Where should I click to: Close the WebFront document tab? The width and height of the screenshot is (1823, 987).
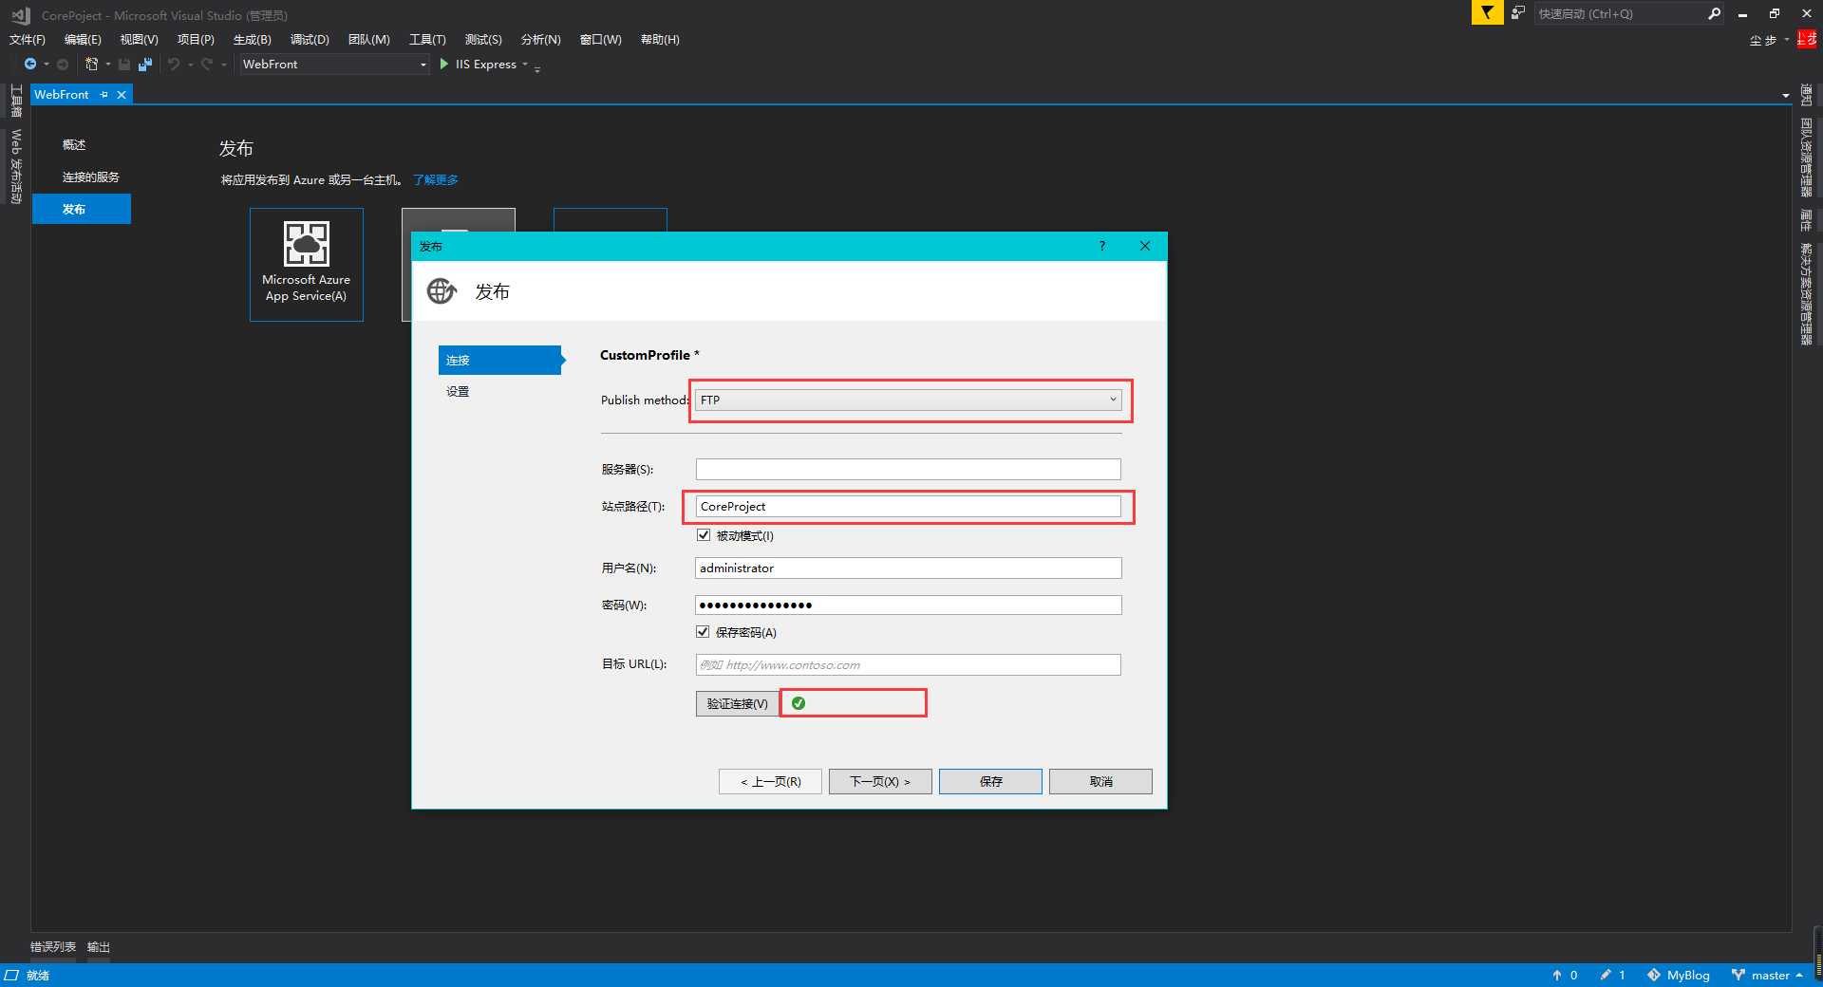click(x=122, y=95)
